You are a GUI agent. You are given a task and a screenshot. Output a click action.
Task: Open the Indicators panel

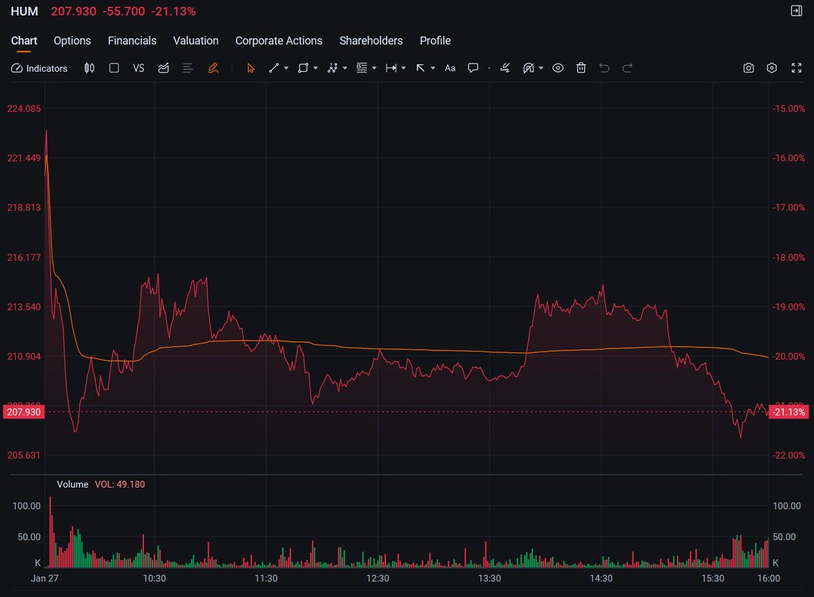click(x=39, y=68)
